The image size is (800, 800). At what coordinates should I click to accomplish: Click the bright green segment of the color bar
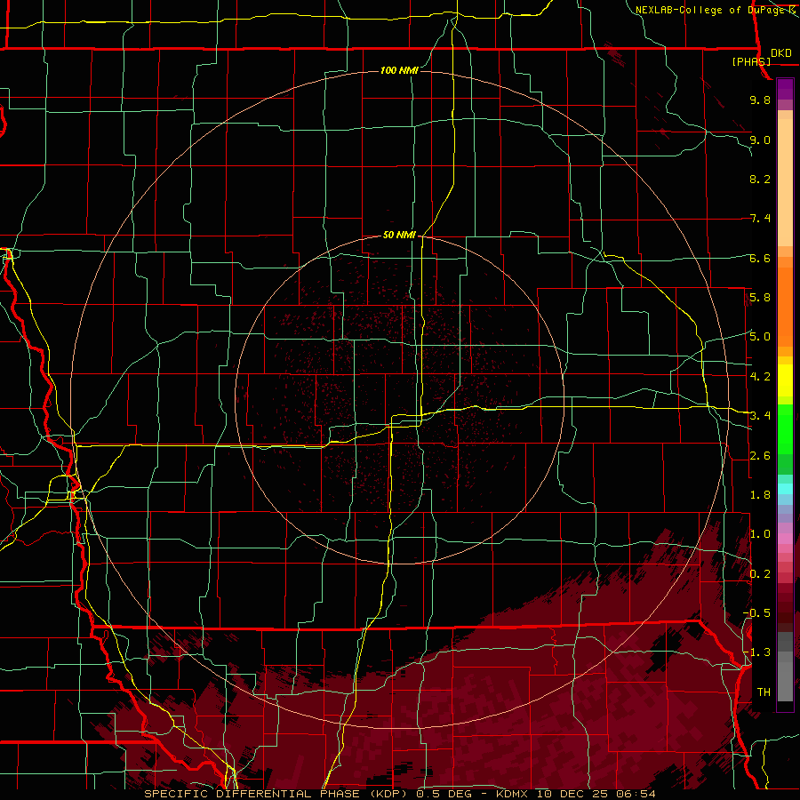[x=785, y=428]
